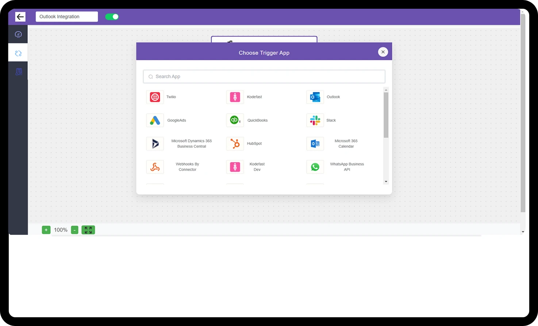Image resolution: width=538 pixels, height=326 pixels.
Task: Choose the Kodefast app icon
Action: point(235,97)
